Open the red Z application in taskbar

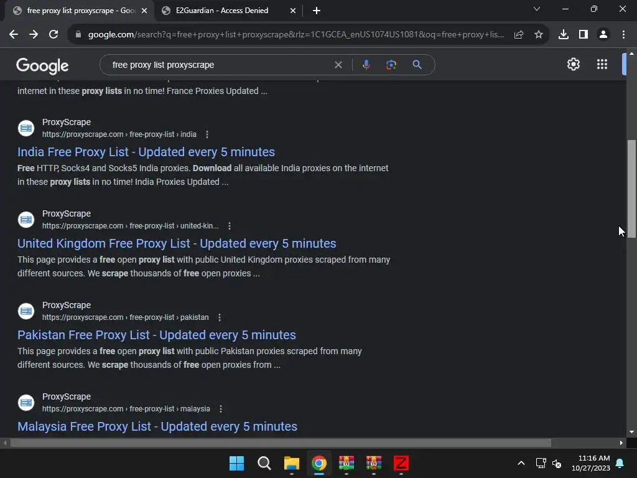click(401, 463)
